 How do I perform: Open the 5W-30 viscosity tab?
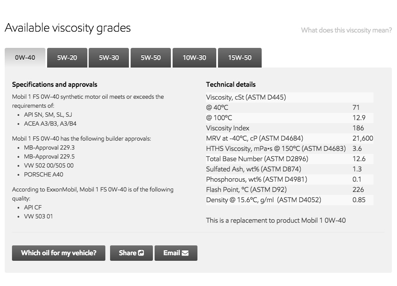click(109, 58)
